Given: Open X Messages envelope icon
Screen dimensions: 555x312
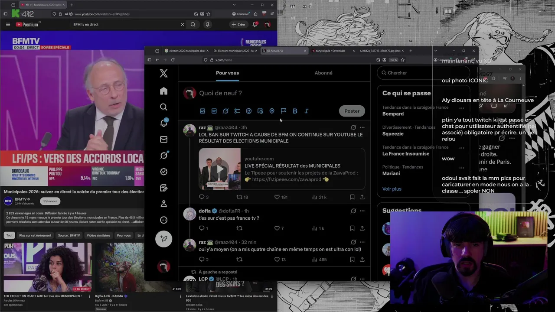Looking at the screenshot, I should pos(163,140).
